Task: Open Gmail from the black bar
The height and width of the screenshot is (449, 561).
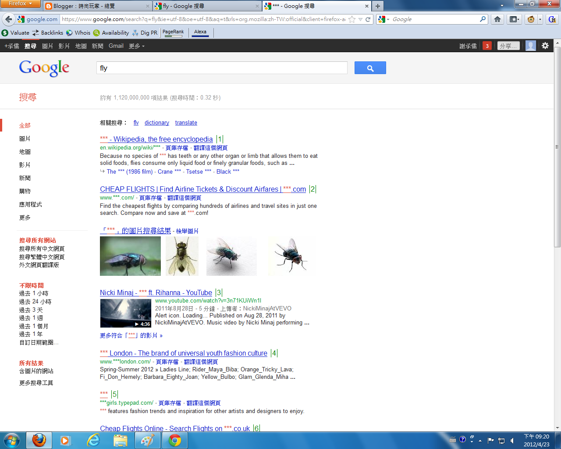Action: pos(116,46)
